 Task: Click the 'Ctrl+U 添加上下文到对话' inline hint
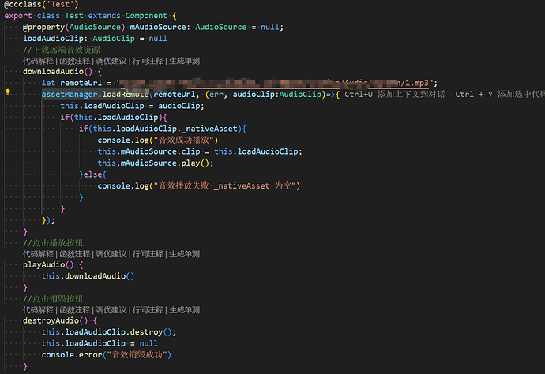point(395,95)
